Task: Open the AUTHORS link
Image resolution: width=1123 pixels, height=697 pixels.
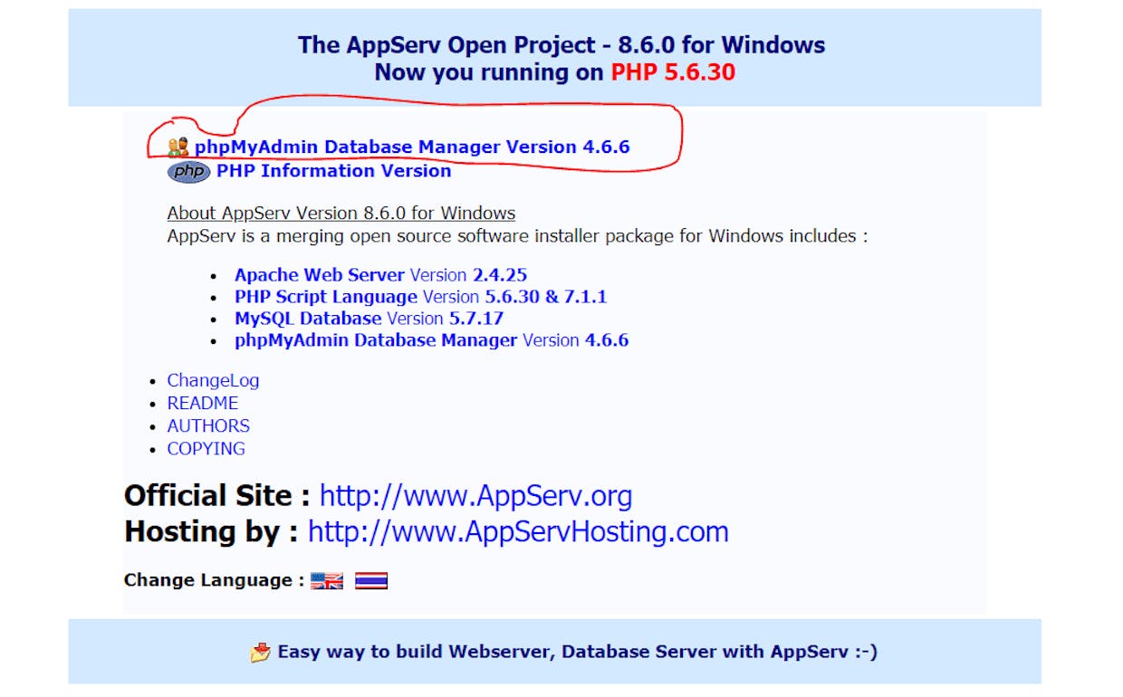Action: [x=208, y=425]
